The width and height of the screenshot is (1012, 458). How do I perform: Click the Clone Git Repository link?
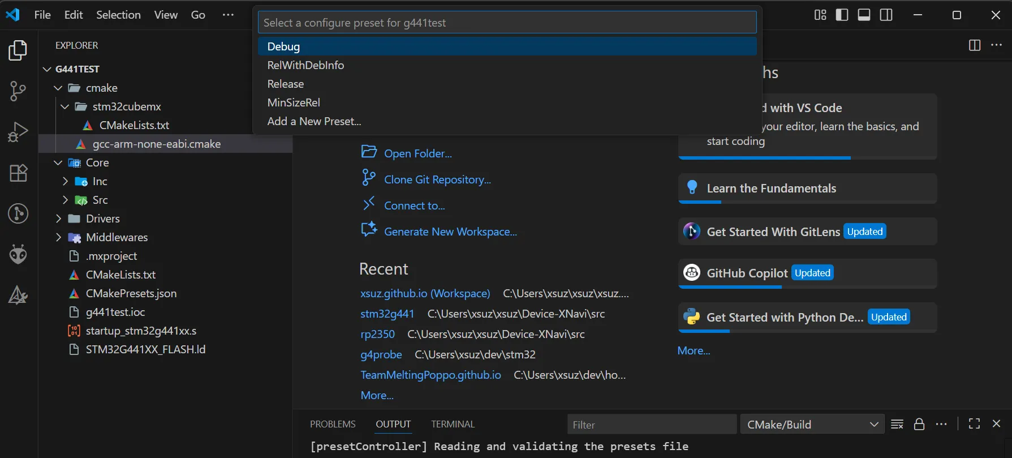[x=437, y=179]
